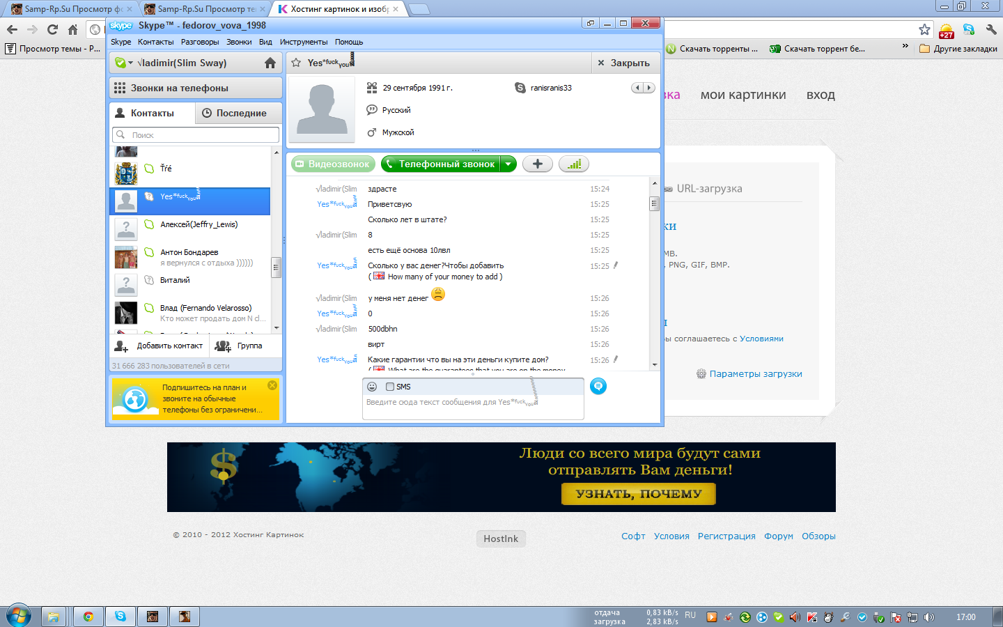1003x627 pixels.
Task: Open emoticon picker in message box
Action: 372,387
